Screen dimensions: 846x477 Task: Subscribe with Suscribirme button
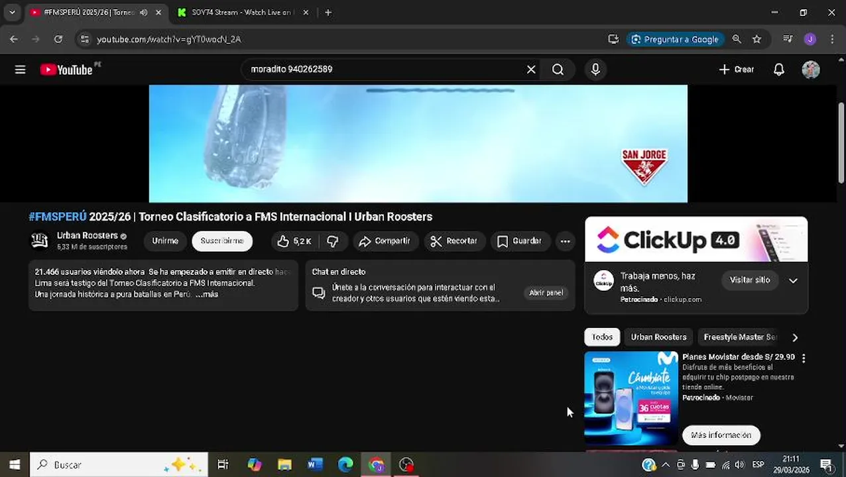(x=222, y=241)
